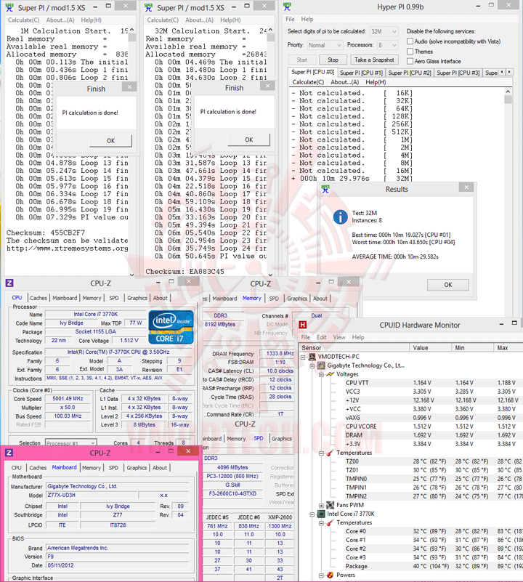
Task: Switch to Caches tab in top CPU-Z window
Action: (38, 298)
